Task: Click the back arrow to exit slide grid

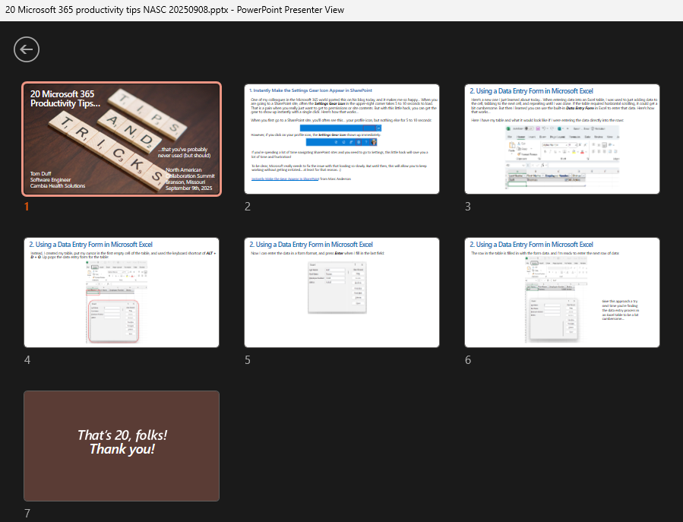Action: tap(27, 49)
